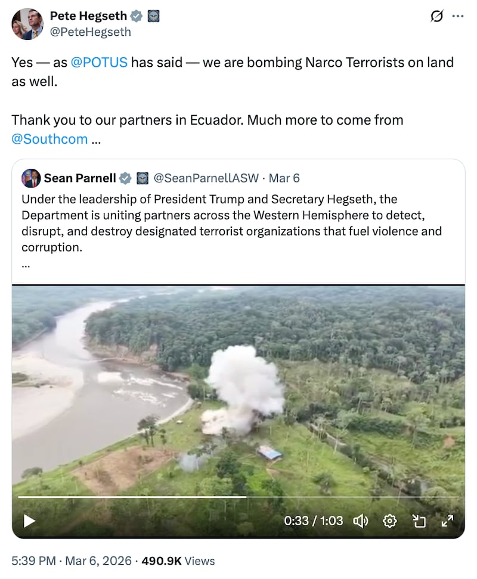This screenshot has width=477, height=579.
Task: Click the affiliation badge beside Pete Hegseth
Action: coord(153,17)
